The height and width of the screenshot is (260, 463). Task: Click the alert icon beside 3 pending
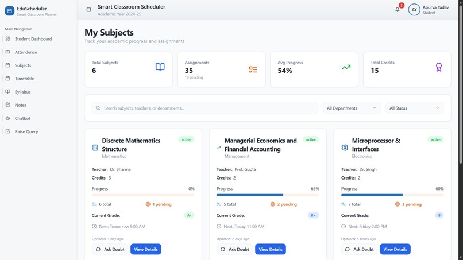click(397, 204)
